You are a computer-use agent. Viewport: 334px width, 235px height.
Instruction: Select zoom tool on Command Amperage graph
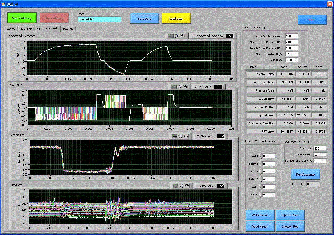[177, 36]
